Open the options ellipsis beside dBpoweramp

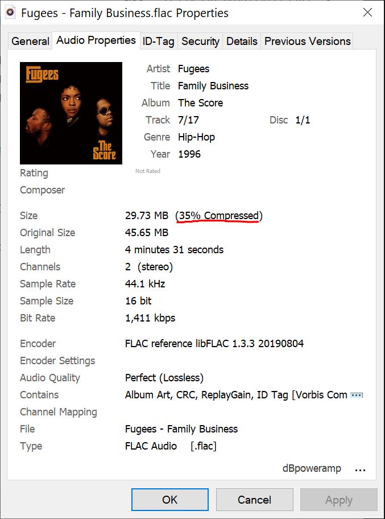(360, 469)
